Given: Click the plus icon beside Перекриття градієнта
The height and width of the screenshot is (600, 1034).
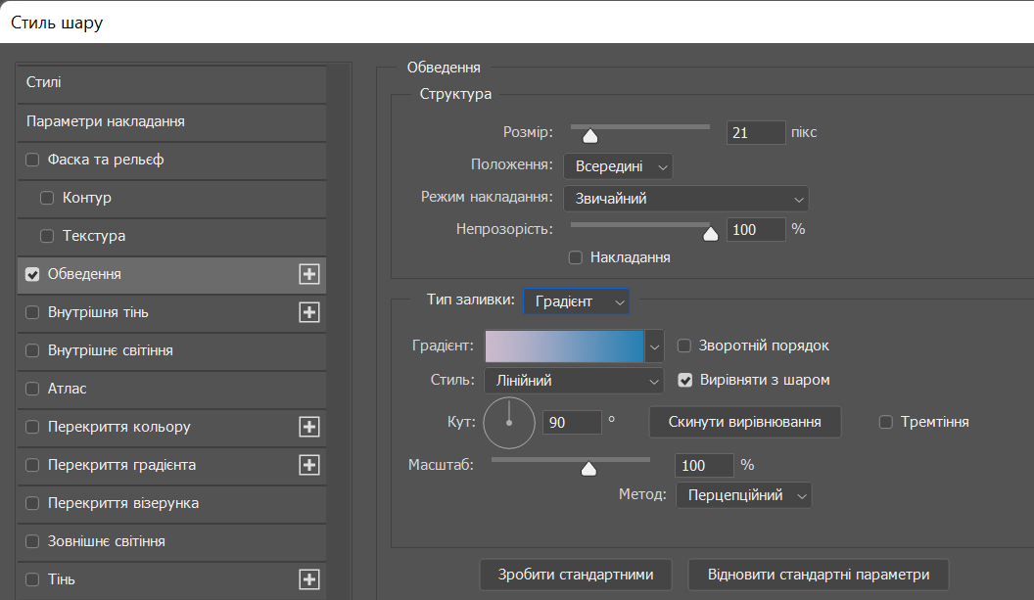Looking at the screenshot, I should [309, 465].
